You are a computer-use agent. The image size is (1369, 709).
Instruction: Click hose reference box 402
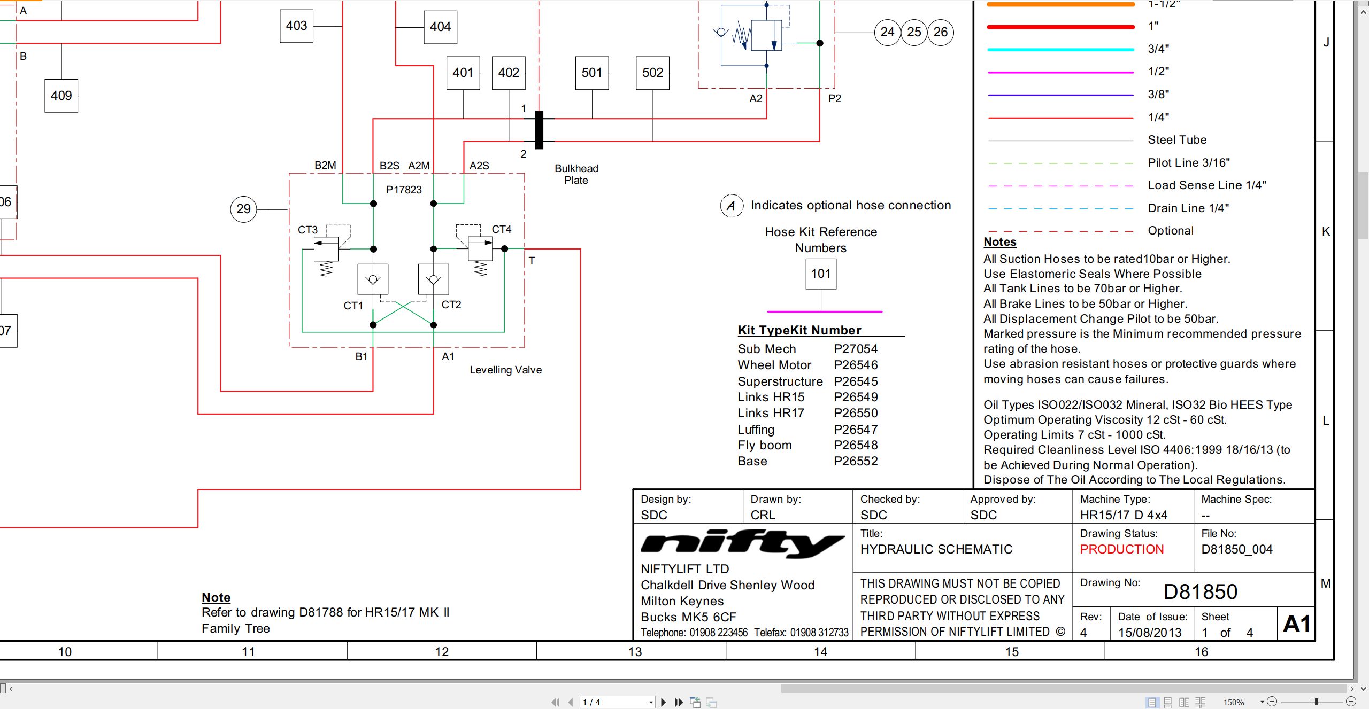tap(509, 73)
